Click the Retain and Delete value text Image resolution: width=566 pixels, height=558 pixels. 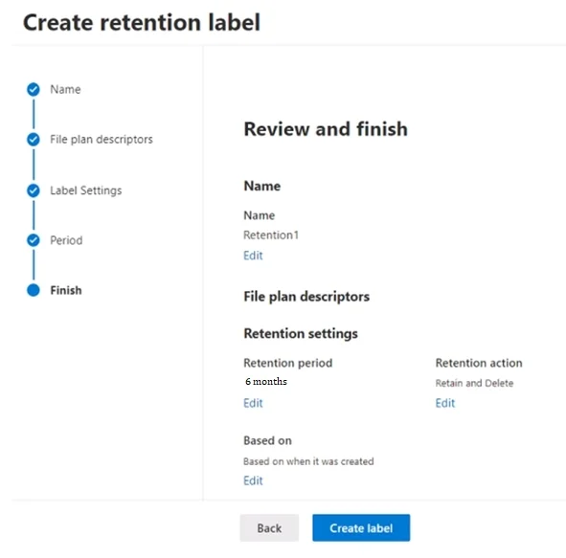coord(474,383)
